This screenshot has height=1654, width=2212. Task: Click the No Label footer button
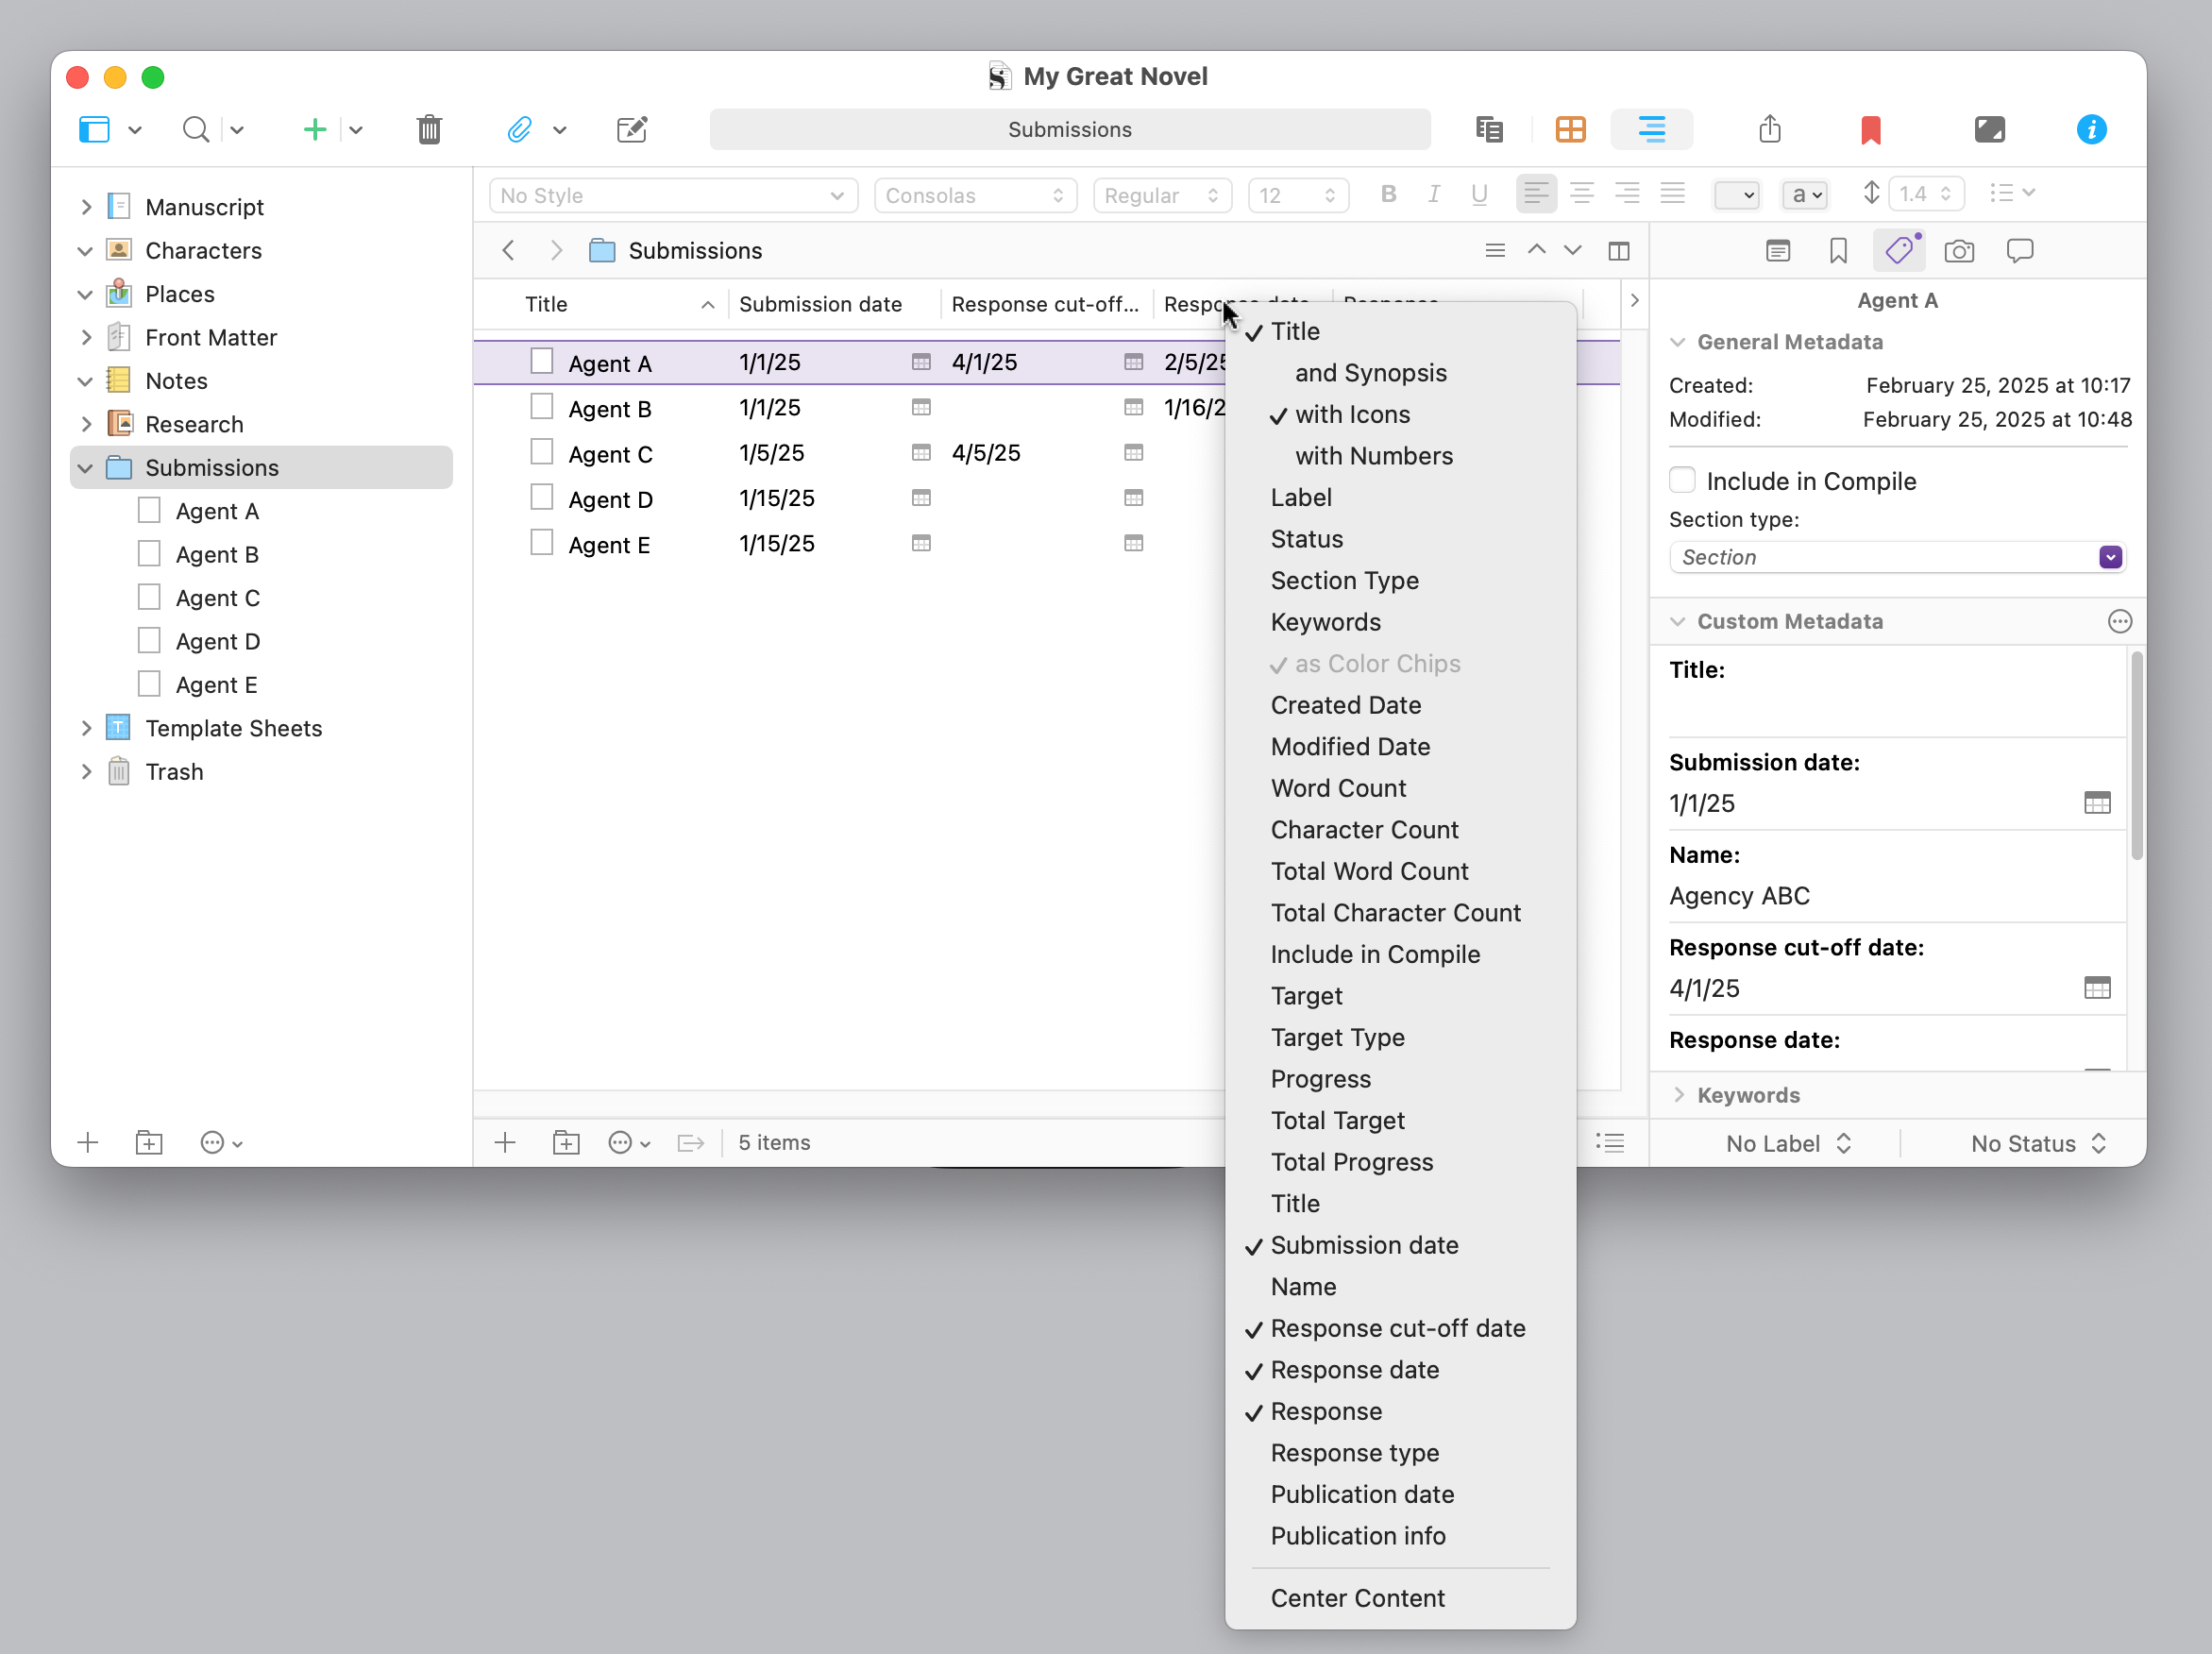click(1788, 1143)
